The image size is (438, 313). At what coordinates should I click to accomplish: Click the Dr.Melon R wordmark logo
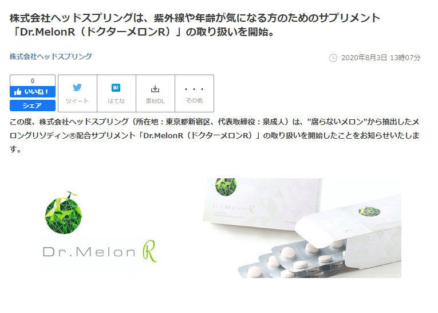[x=100, y=252]
